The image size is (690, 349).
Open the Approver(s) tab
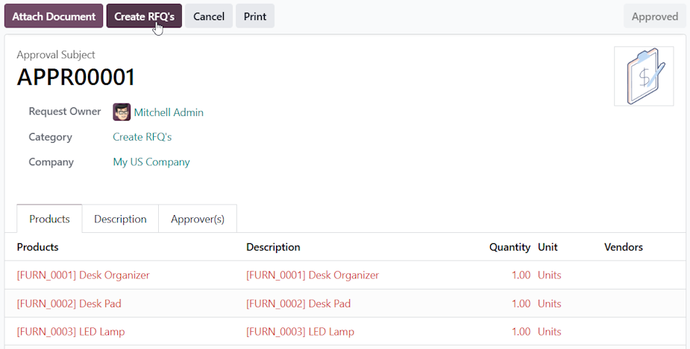coord(198,219)
